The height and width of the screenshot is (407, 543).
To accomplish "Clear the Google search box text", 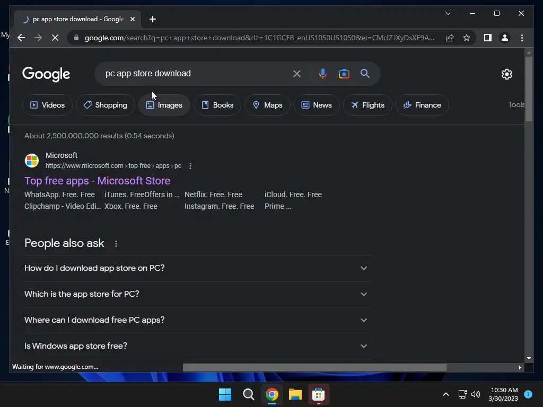I will pos(297,74).
